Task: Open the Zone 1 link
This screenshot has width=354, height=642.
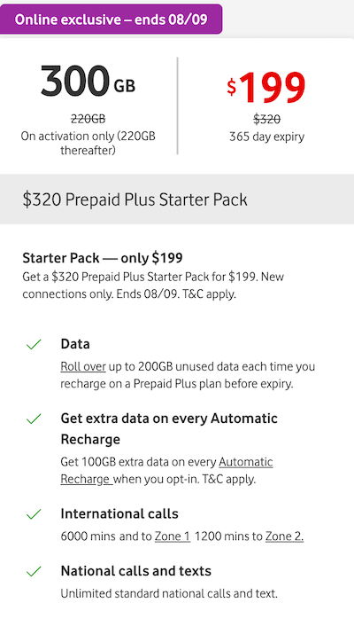Action: [172, 536]
